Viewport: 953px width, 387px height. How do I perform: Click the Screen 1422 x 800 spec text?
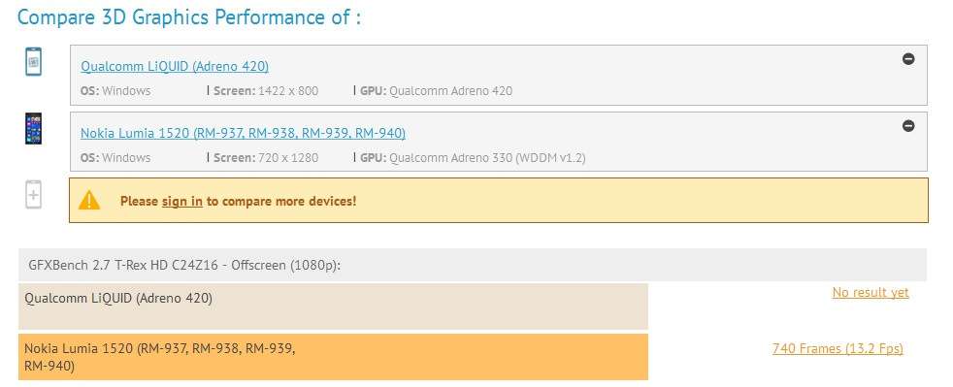click(x=266, y=91)
